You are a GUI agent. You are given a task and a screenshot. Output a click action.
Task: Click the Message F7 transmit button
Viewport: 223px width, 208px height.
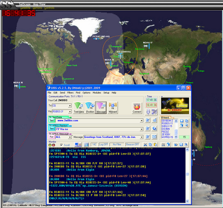tap(101, 107)
